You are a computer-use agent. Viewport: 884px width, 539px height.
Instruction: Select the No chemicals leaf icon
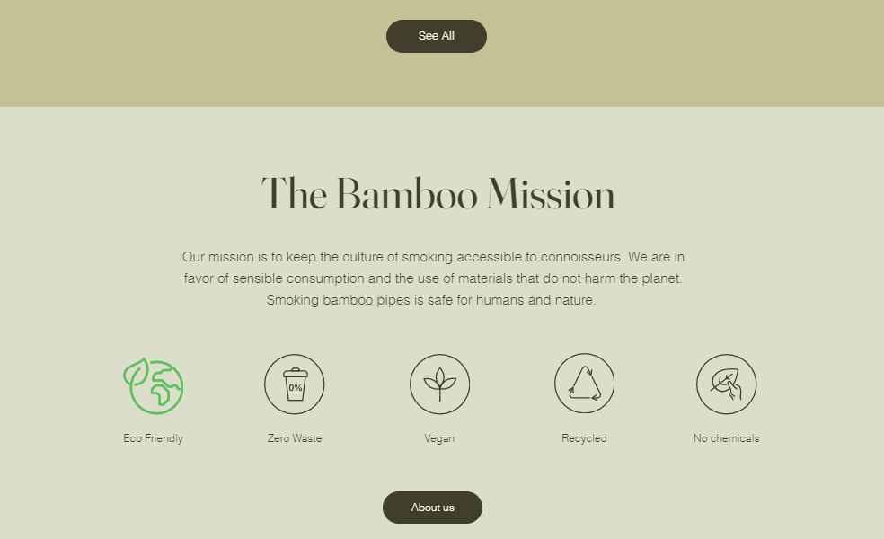[x=726, y=384]
